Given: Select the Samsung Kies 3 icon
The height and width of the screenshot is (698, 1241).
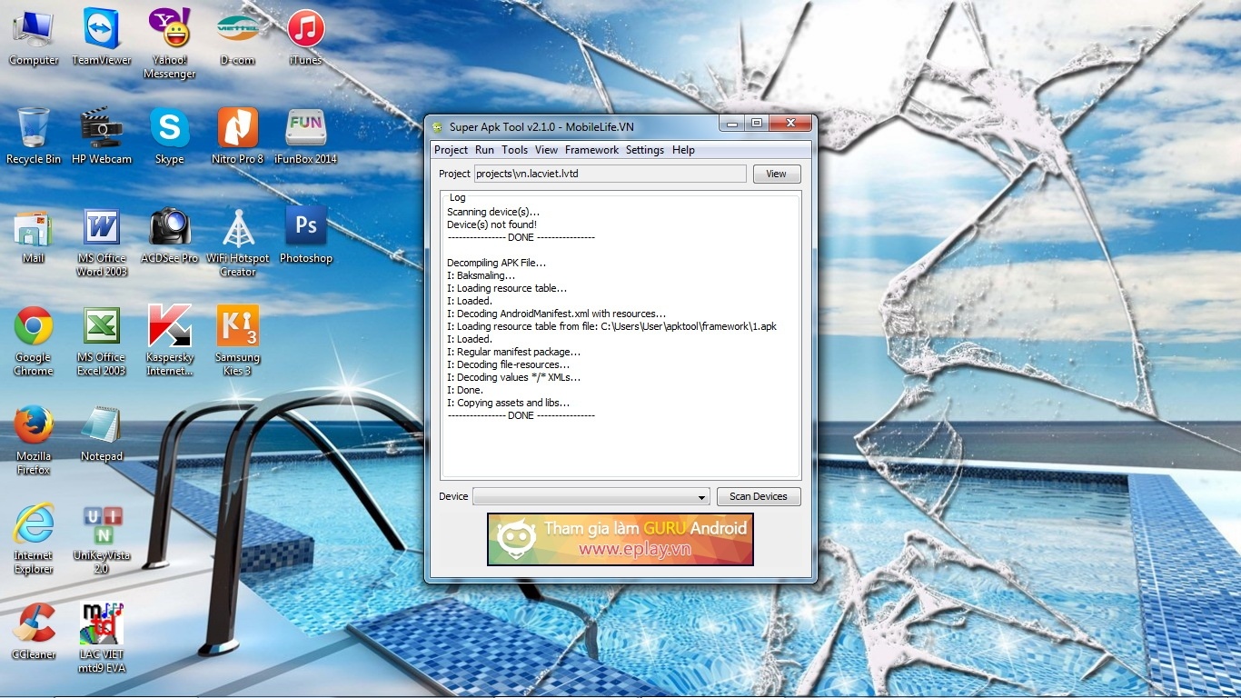Looking at the screenshot, I should tap(238, 340).
